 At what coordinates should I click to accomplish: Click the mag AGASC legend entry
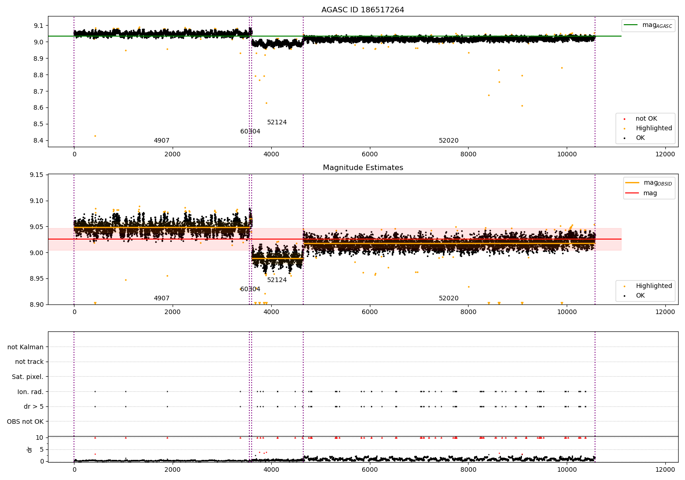click(x=648, y=25)
